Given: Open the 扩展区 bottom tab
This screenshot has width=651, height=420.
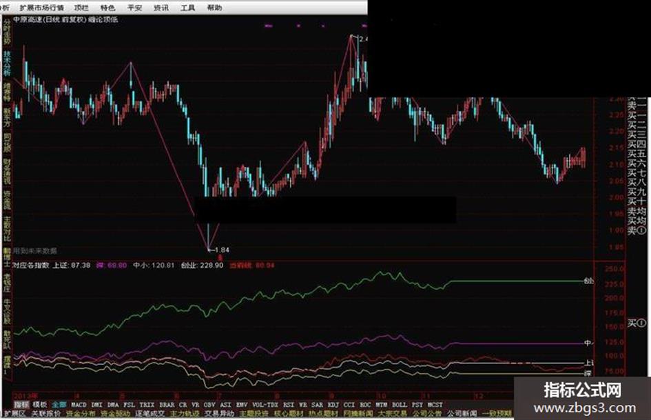Looking at the screenshot, I should [x=15, y=414].
